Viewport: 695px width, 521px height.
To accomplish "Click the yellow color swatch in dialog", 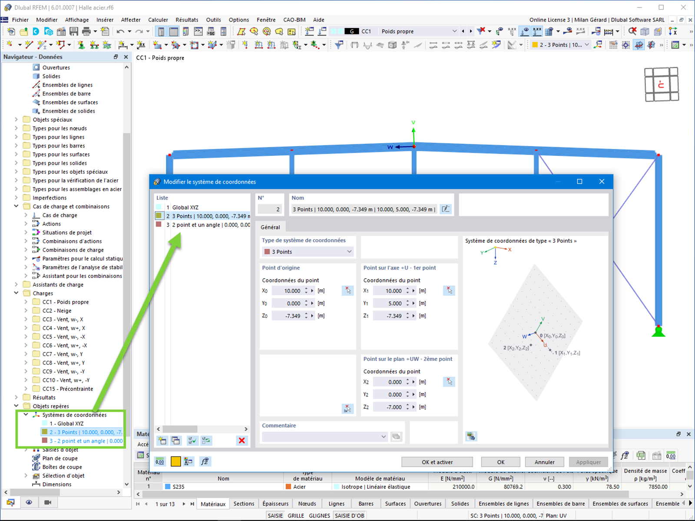I will (175, 462).
